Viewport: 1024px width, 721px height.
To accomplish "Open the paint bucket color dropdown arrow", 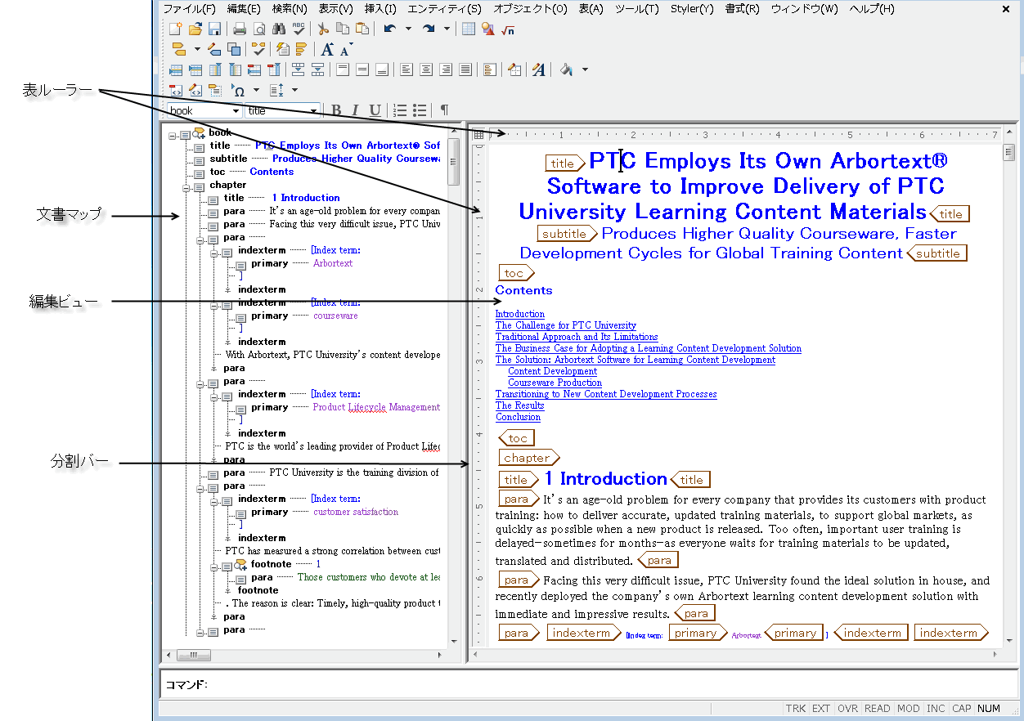I will click(x=585, y=69).
